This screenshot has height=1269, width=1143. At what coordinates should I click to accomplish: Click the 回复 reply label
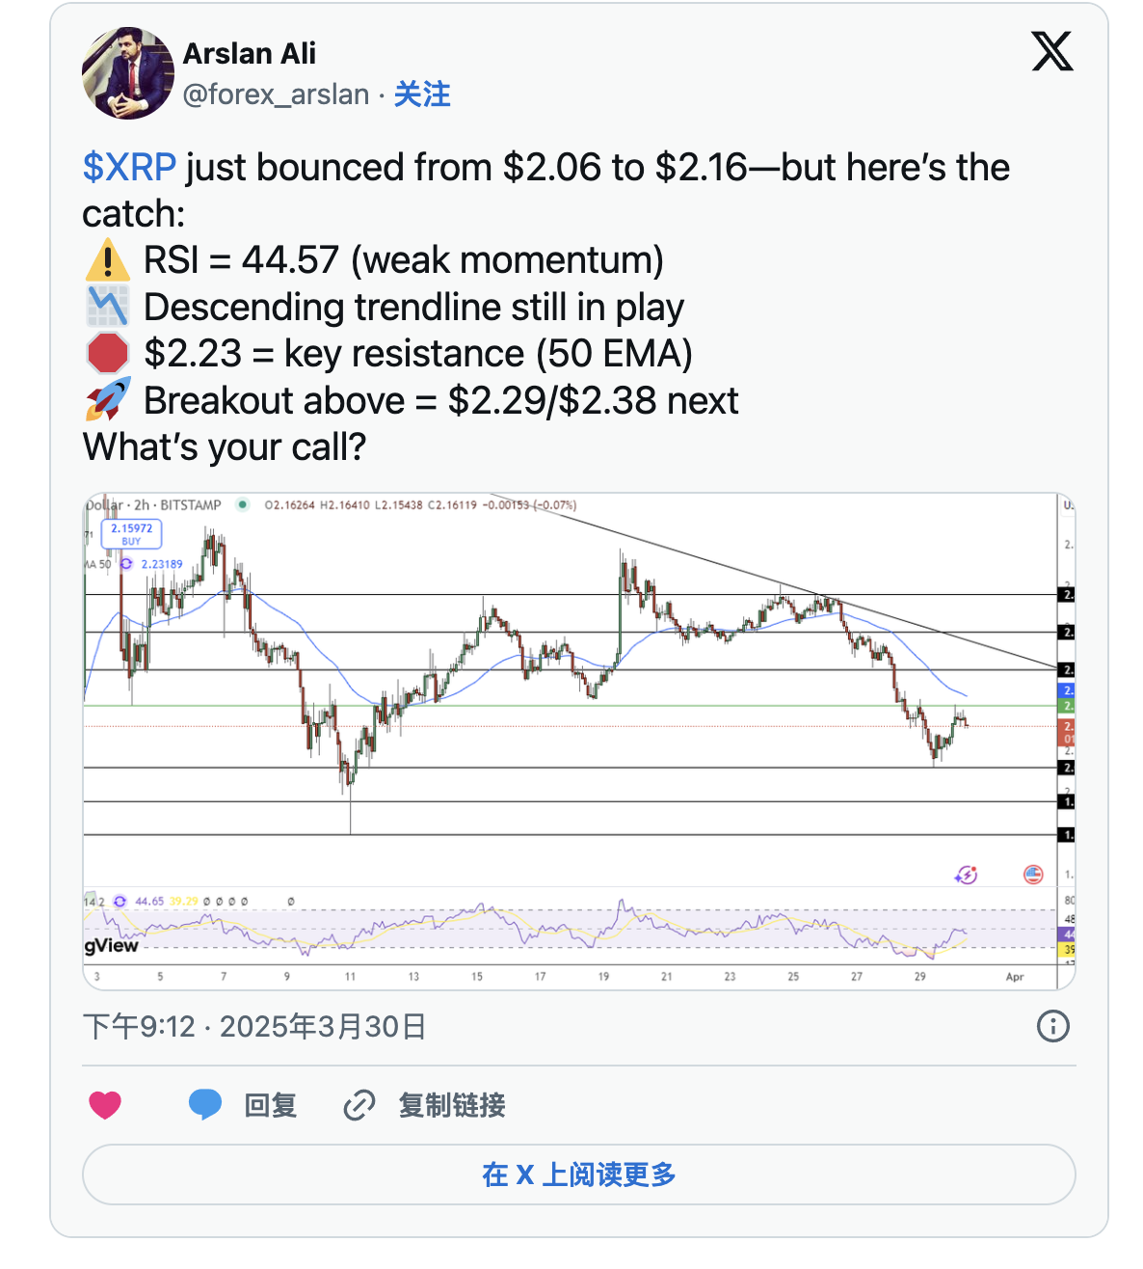tap(270, 1105)
